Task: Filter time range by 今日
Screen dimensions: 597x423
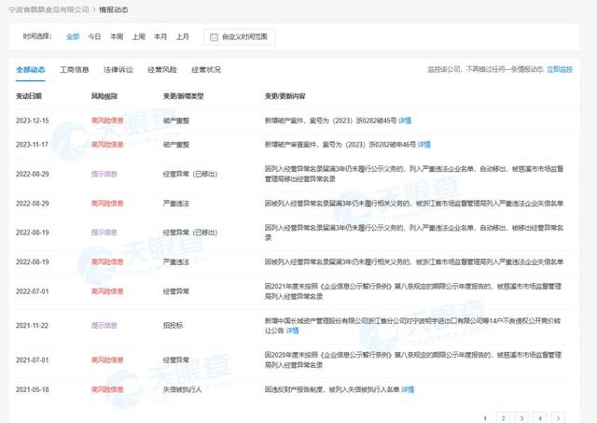Action: (94, 37)
